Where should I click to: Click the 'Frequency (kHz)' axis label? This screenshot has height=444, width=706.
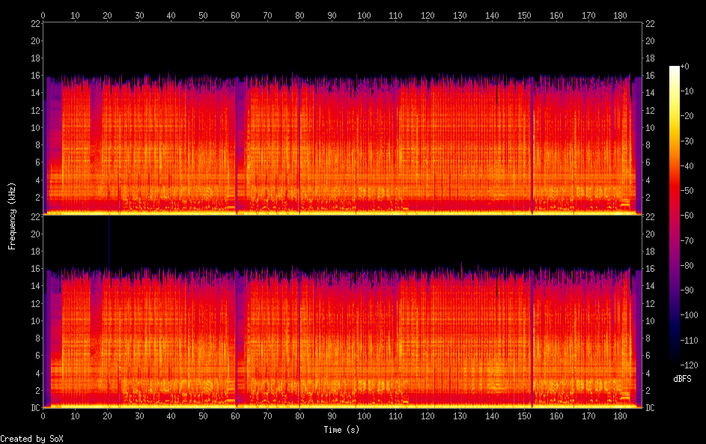12,216
